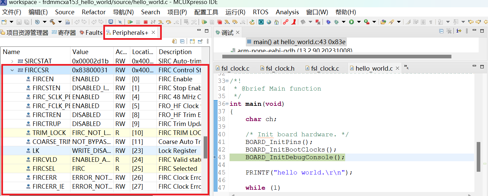
Task: Toggle the DISABLED FIRCTREN bit
Action: coord(82,114)
